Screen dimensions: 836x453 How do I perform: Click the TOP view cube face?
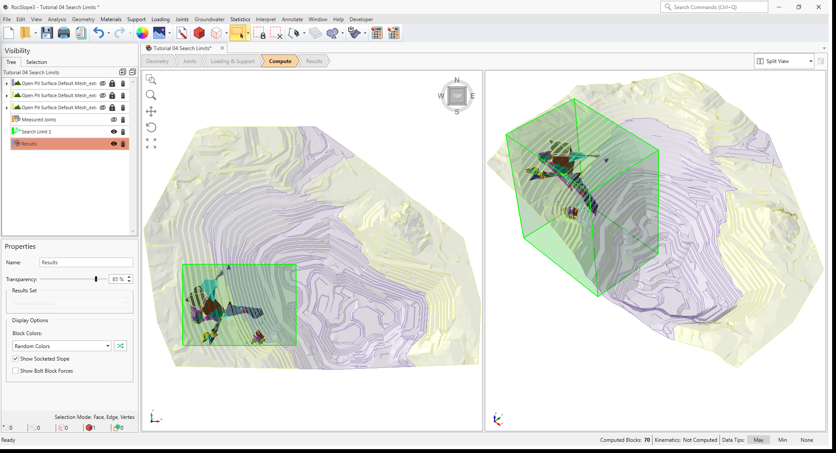pos(457,96)
